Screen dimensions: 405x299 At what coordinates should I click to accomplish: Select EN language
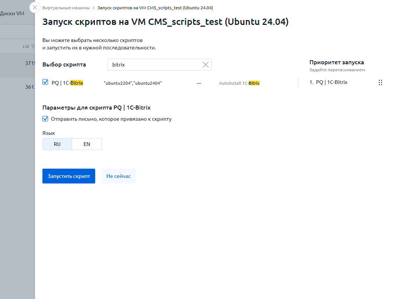tap(87, 144)
